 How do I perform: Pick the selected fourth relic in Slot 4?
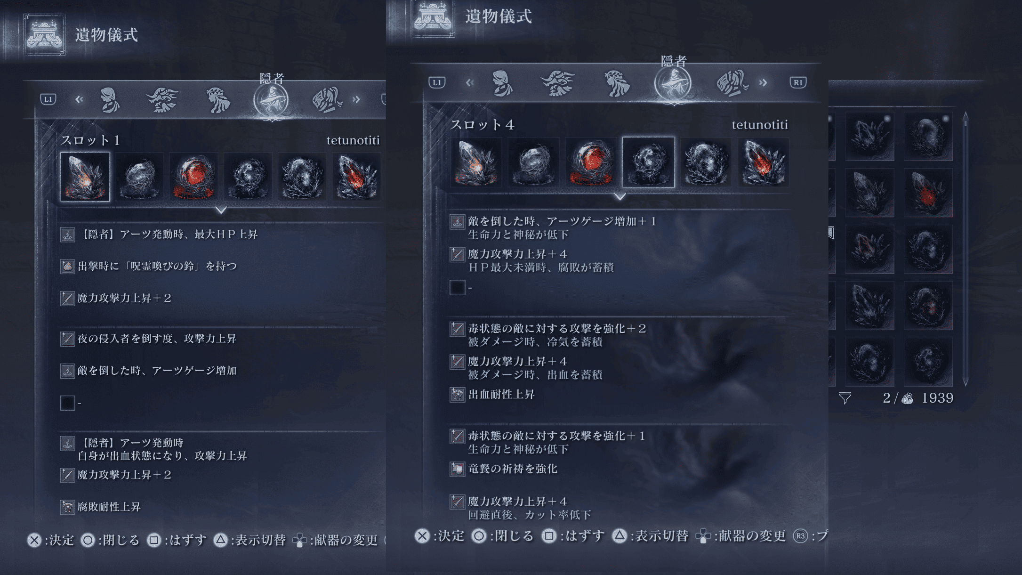click(648, 162)
